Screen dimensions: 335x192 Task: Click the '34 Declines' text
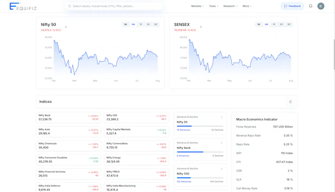(x=217, y=130)
